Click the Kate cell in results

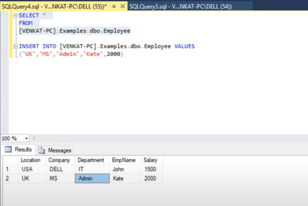click(x=125, y=178)
